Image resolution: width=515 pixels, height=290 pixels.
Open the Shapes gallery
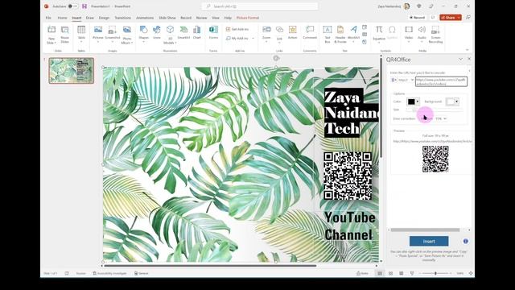143,33
